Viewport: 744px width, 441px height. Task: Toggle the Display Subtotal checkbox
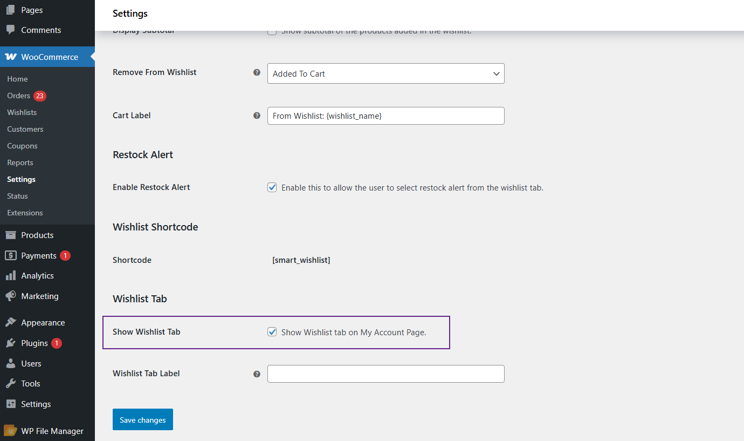coord(272,31)
